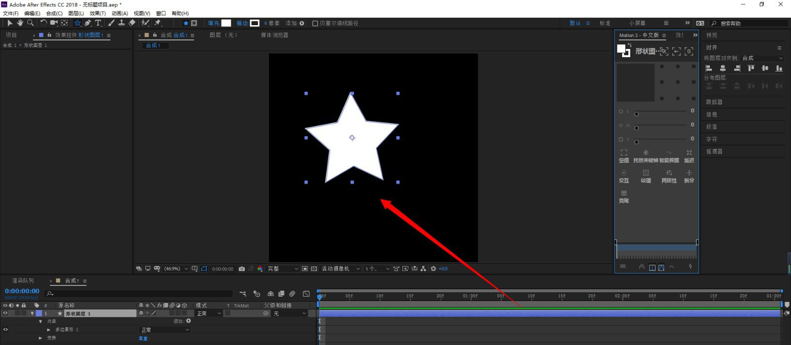The height and width of the screenshot is (345, 791).
Task: Expand the 变换 transform group
Action: tap(41, 338)
